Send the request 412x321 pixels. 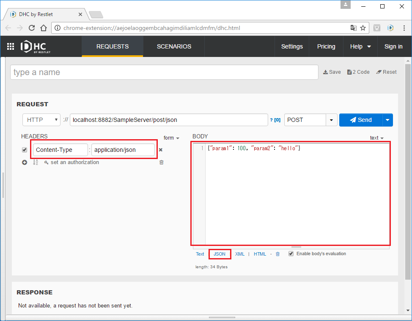[361, 120]
